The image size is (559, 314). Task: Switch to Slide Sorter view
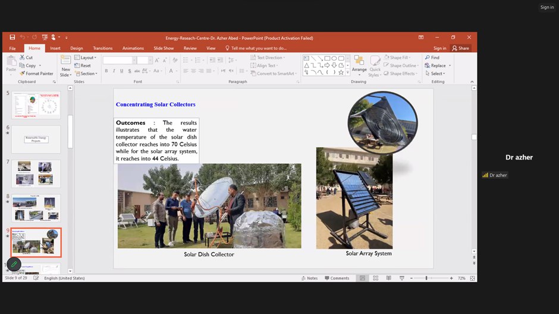tap(375, 278)
